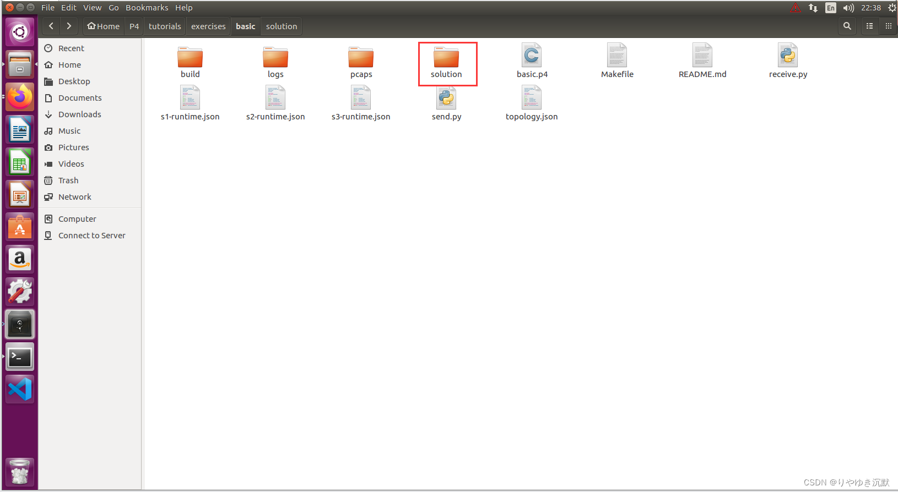
Task: Open the Help menu
Action: pos(184,8)
